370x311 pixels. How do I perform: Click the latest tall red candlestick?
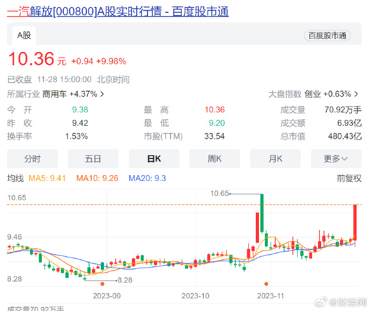[354, 223]
